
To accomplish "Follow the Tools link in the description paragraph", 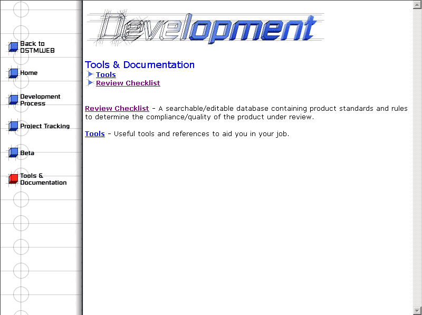I will coord(94,134).
